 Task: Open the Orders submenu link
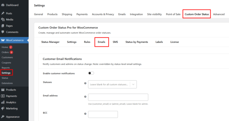pos(5,52)
